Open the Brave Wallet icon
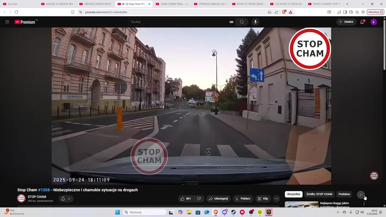The height and width of the screenshot is (217, 386). 351,12
